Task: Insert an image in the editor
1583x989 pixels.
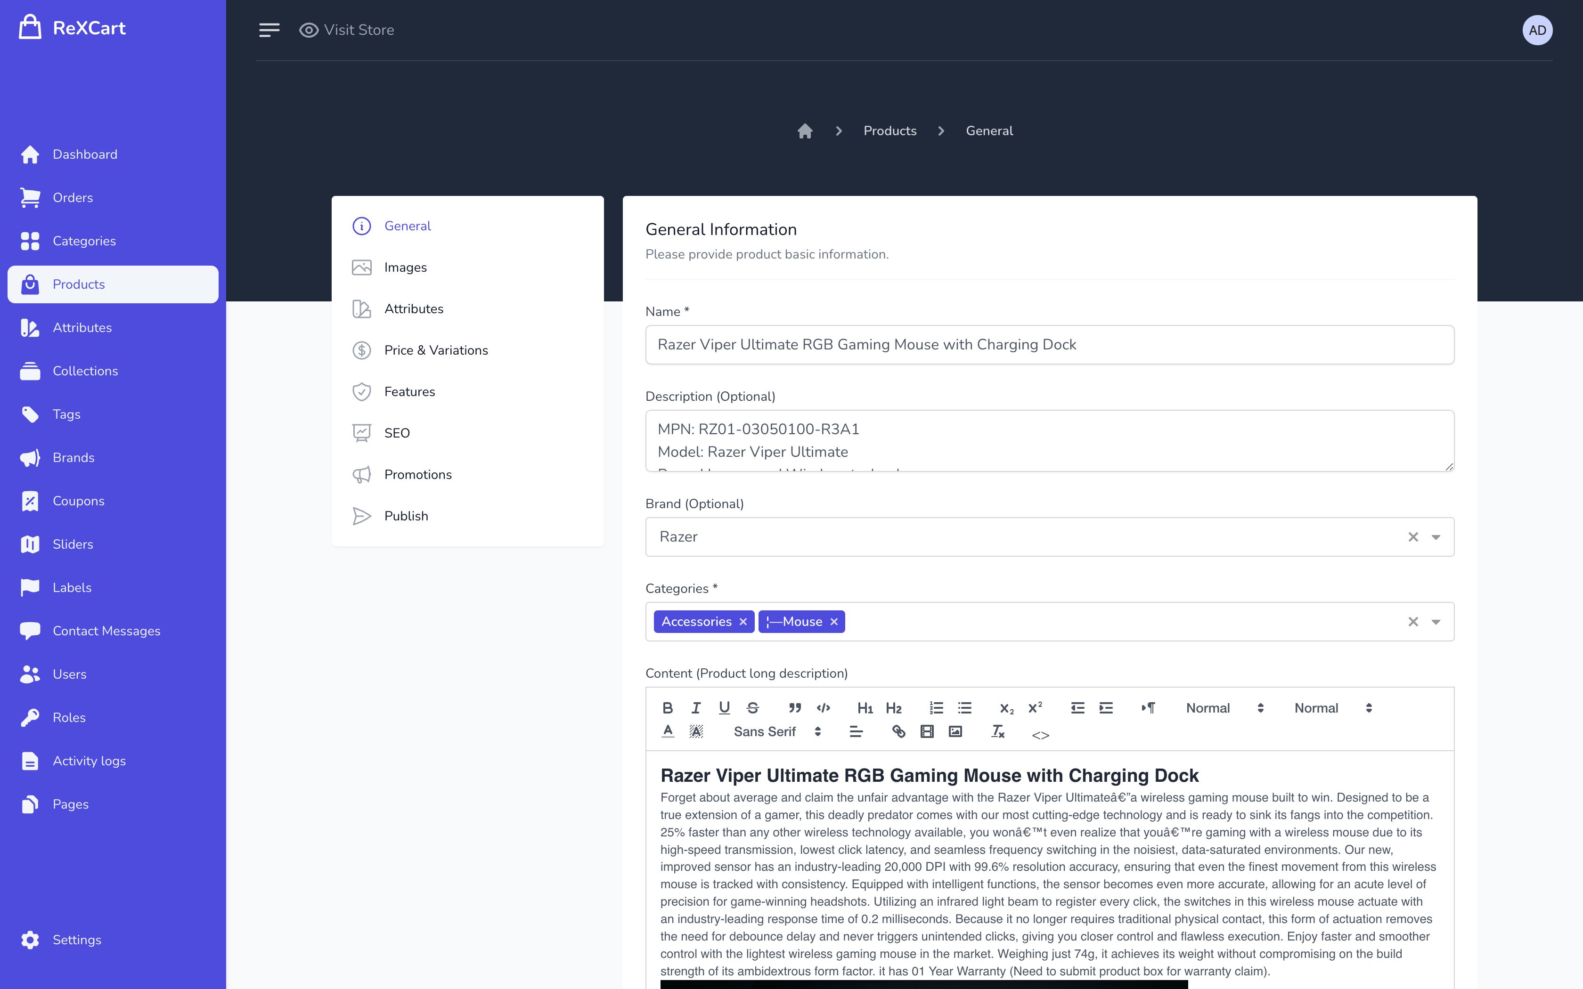Action: (955, 731)
